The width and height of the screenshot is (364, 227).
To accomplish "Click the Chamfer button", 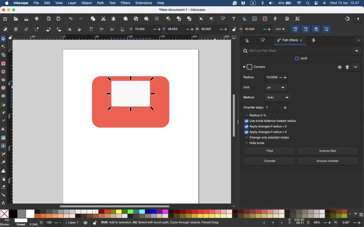I will click(270, 161).
